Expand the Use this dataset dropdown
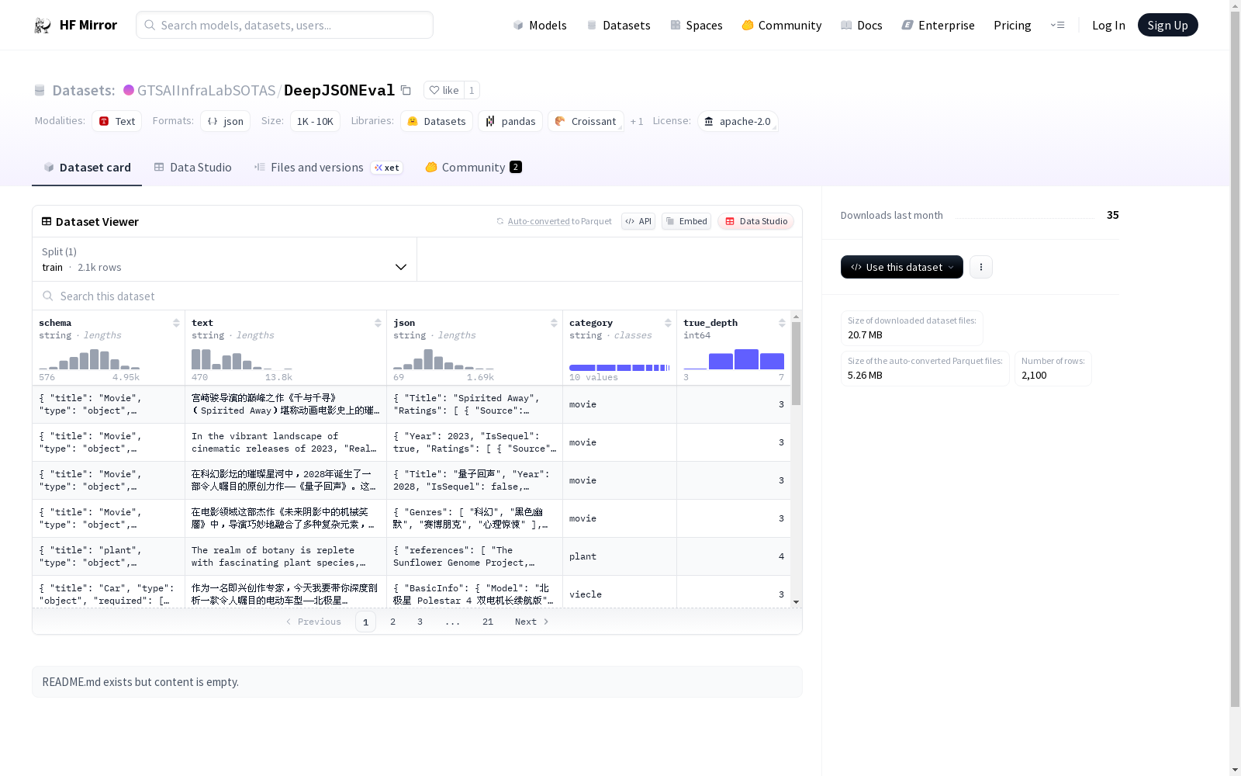Viewport: 1241px width, 776px height. coord(901,267)
